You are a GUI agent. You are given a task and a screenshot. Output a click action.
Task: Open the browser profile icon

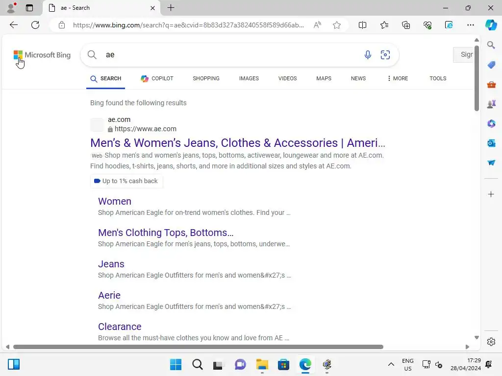click(x=11, y=8)
